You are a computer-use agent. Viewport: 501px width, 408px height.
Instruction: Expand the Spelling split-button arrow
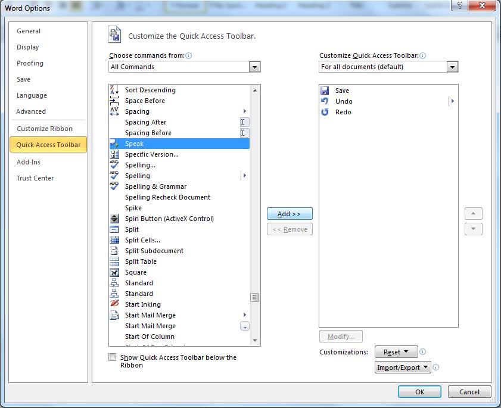(x=244, y=175)
